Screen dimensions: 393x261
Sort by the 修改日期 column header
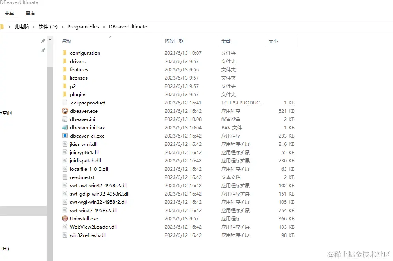[x=174, y=41]
